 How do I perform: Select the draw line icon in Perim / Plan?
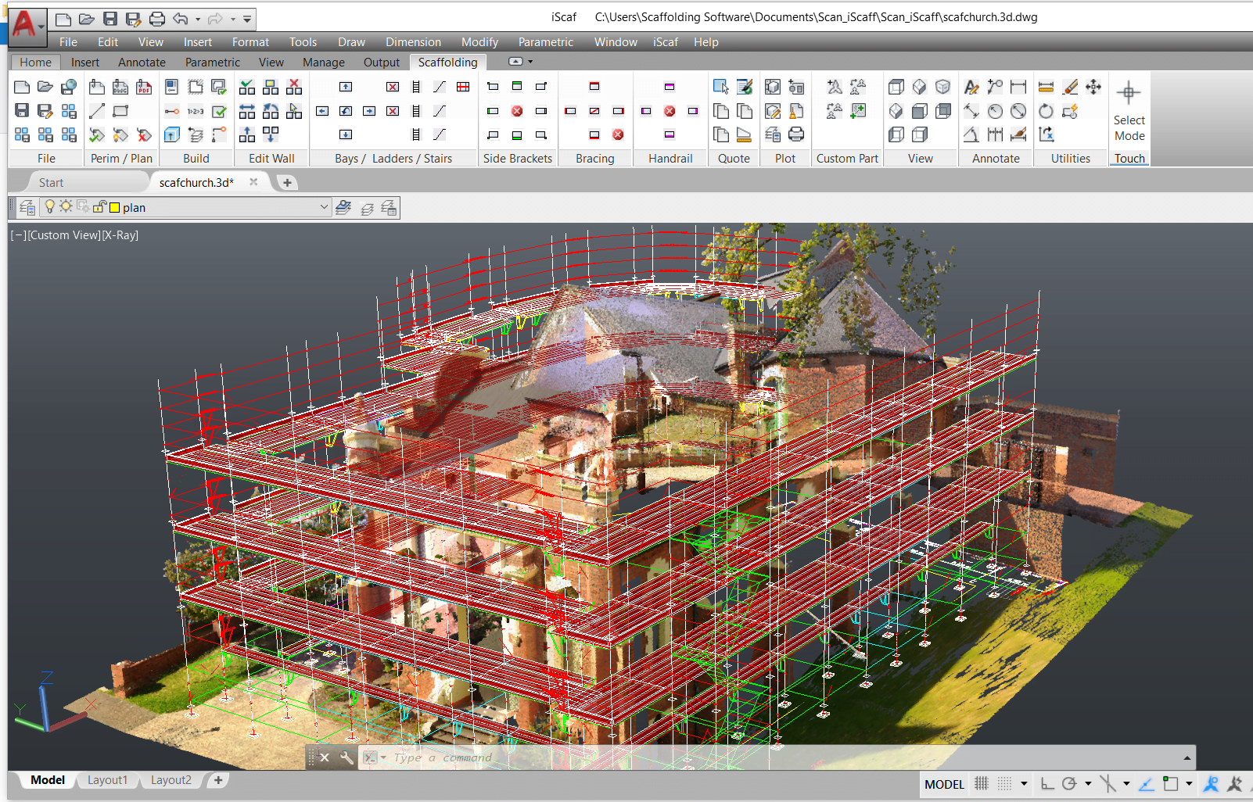pos(97,111)
